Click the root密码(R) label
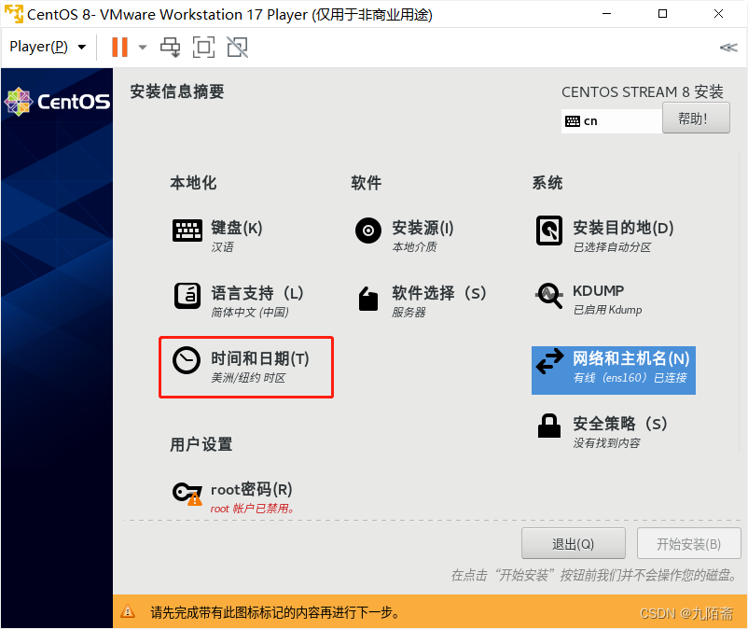The height and width of the screenshot is (629, 748). 252,489
